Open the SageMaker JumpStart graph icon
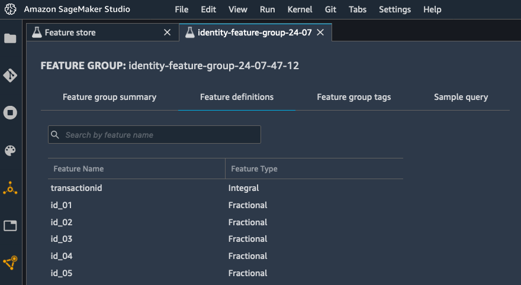Image resolution: width=521 pixels, height=285 pixels. tap(10, 262)
